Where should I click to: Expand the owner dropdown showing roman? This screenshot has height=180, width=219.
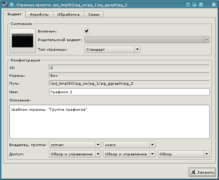(x=75, y=145)
